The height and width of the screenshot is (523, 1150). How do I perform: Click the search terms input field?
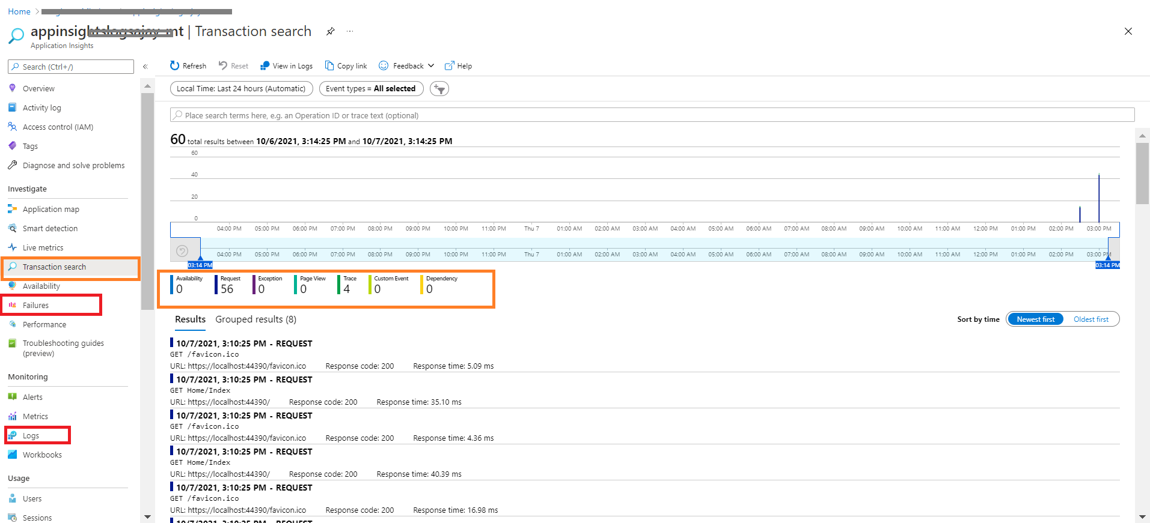(652, 115)
